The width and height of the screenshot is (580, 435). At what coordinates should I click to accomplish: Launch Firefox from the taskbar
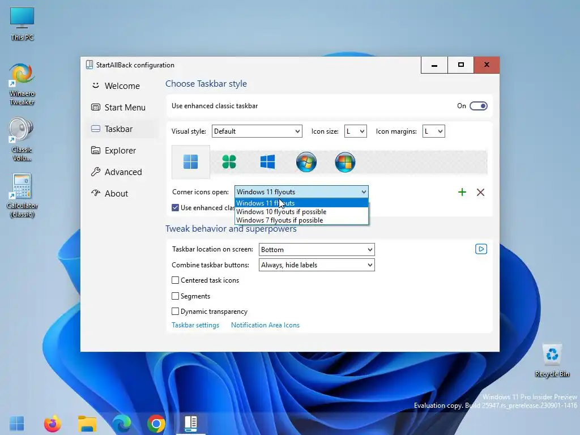pos(53,424)
